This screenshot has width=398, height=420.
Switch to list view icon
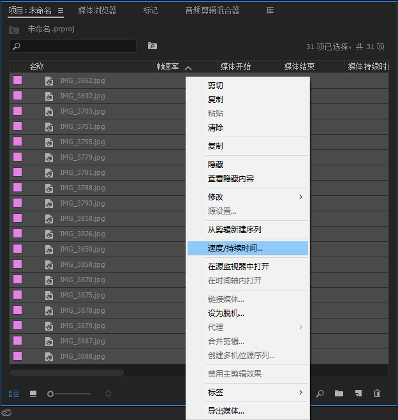click(x=14, y=394)
